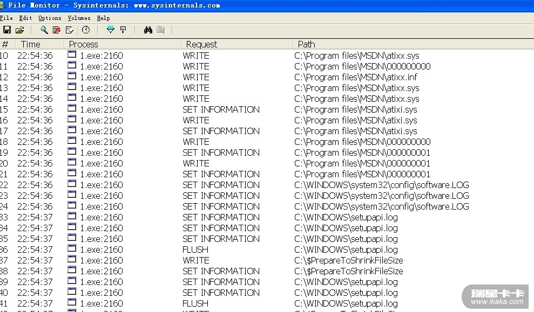Click the File Monitor title bar app icon
This screenshot has height=312, width=534.
click(3, 5)
